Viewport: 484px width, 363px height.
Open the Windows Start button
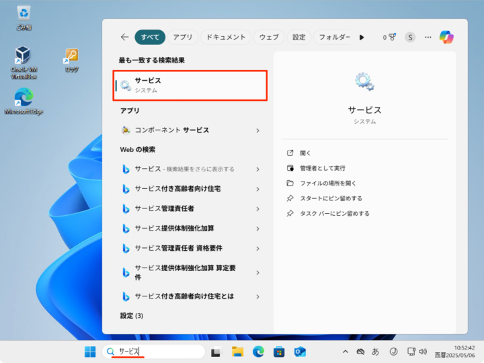pyautogui.click(x=90, y=352)
